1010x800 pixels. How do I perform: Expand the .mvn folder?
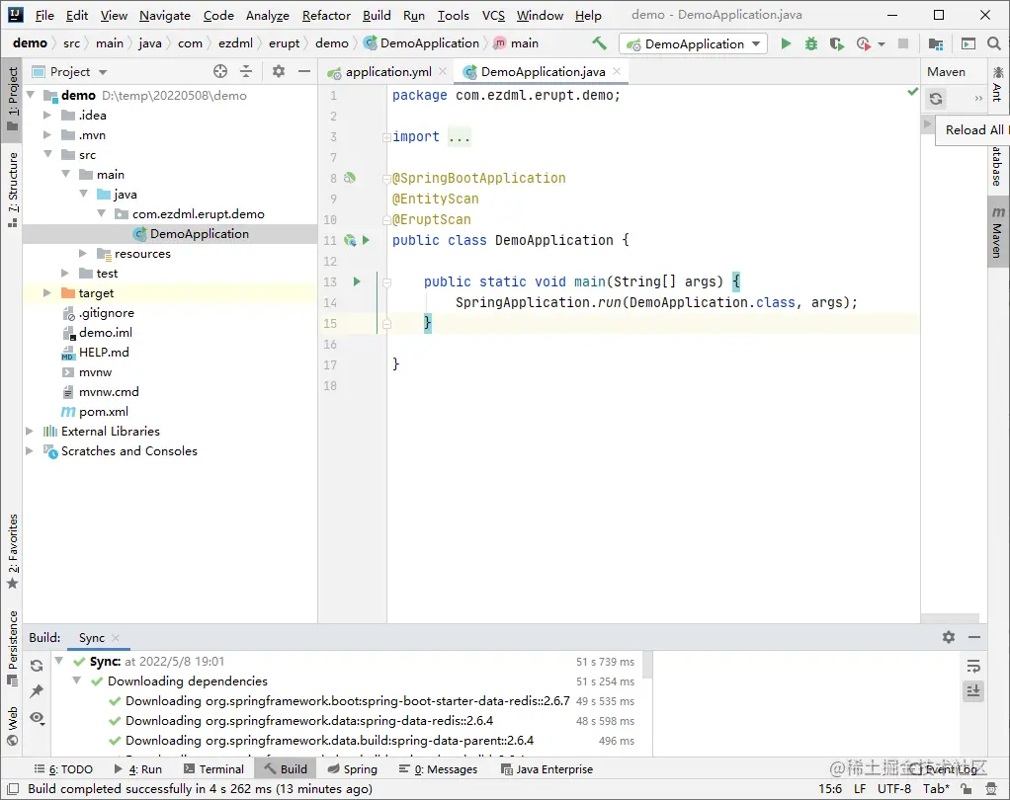[x=47, y=134]
